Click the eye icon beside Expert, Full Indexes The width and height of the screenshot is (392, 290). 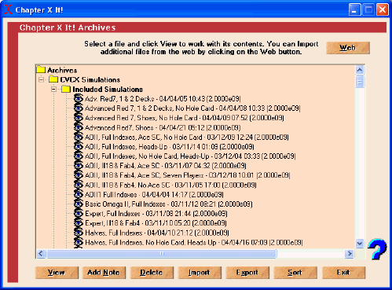point(78,214)
